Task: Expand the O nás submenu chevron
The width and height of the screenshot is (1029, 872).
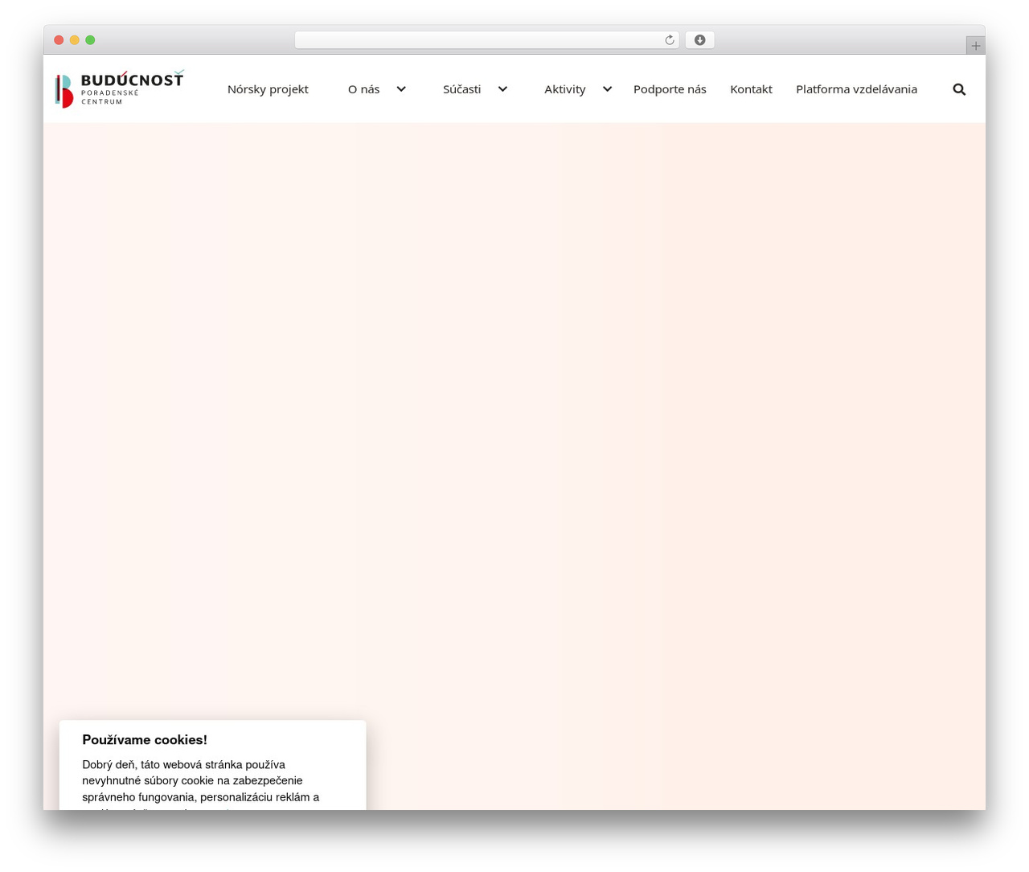Action: [x=401, y=89]
